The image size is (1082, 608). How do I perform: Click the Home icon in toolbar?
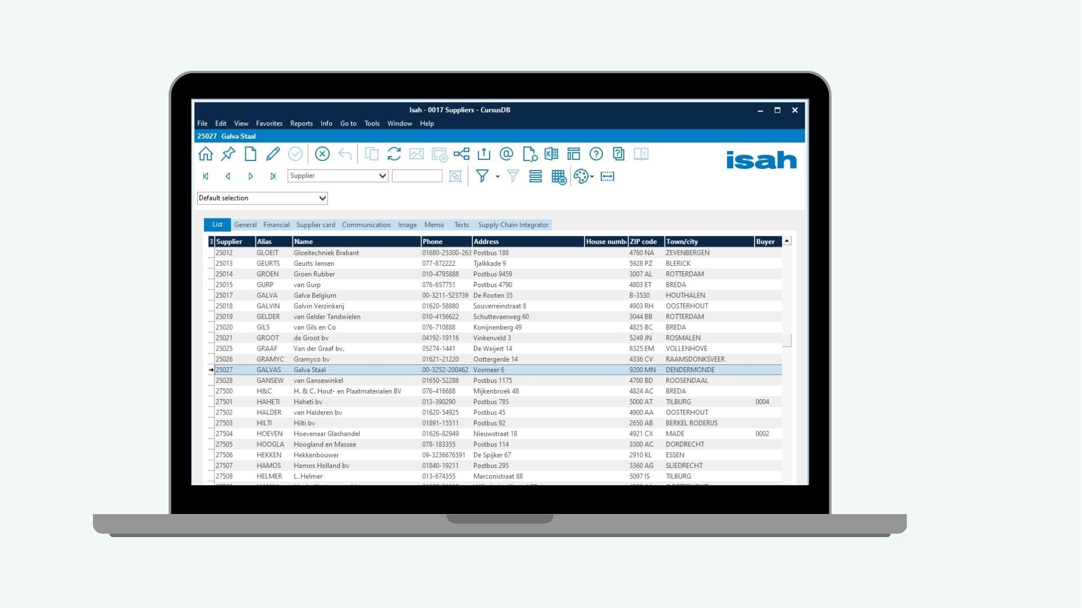pos(206,154)
